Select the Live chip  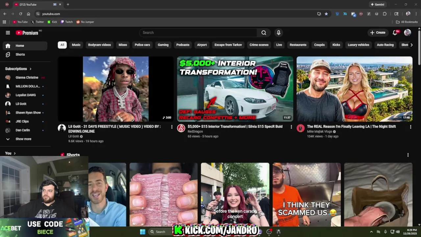click(x=279, y=45)
